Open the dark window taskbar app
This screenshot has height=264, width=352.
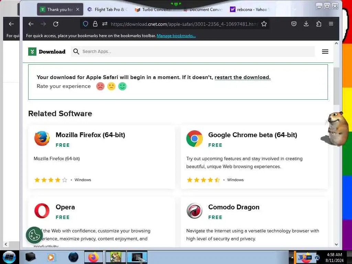point(137,257)
